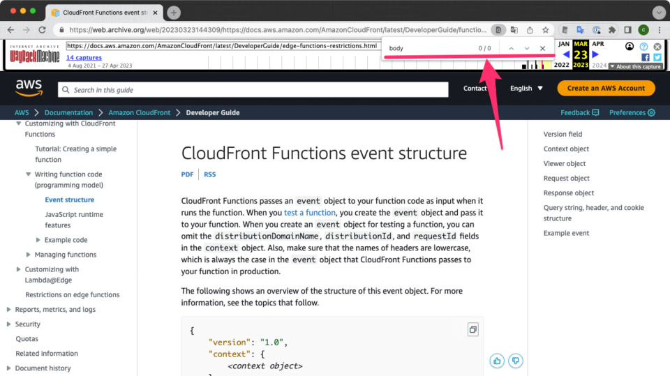670x376 pixels.
Task: Select 2022 in Wayback timeline
Action: 561,65
